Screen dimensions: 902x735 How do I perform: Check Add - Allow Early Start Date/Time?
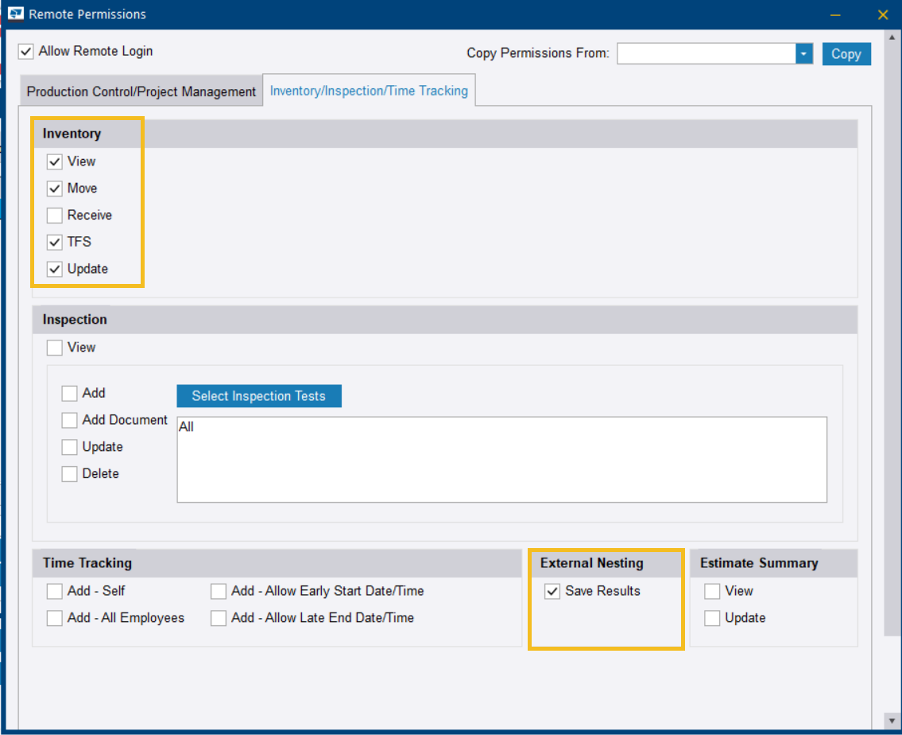(219, 592)
